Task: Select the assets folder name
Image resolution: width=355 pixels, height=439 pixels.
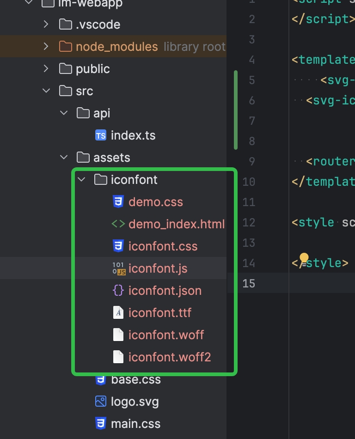Action: tap(112, 158)
